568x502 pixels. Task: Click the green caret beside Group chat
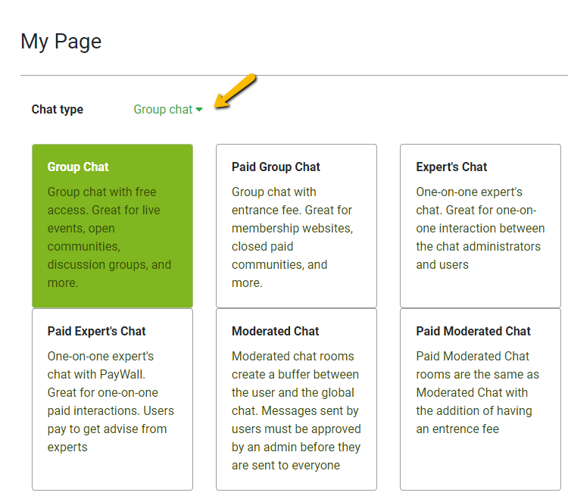(199, 110)
